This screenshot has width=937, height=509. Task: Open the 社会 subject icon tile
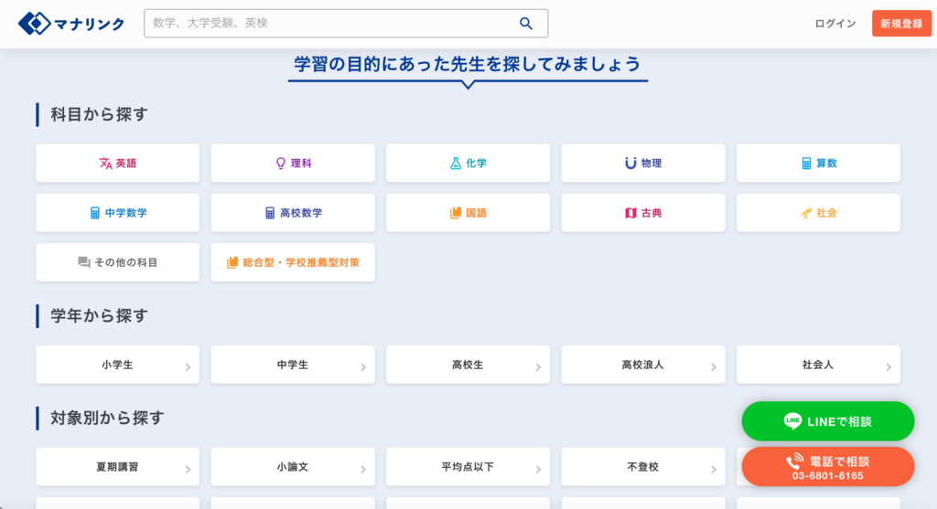(818, 213)
